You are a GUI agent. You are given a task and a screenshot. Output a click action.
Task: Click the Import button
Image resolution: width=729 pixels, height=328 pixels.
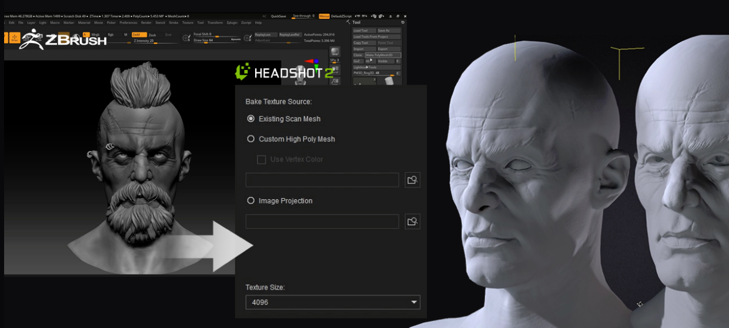click(x=364, y=49)
